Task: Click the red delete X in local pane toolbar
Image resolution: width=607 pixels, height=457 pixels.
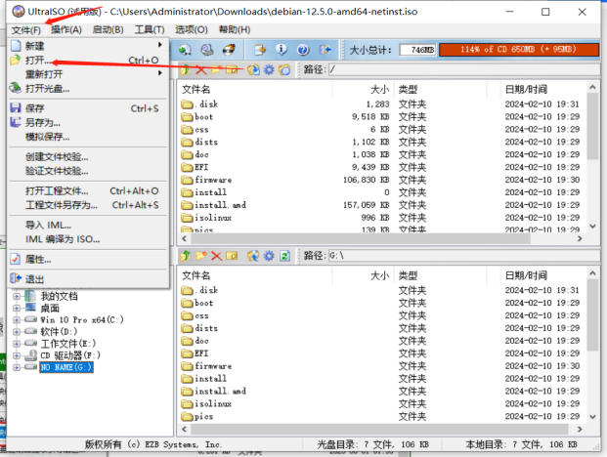Action: (x=217, y=255)
